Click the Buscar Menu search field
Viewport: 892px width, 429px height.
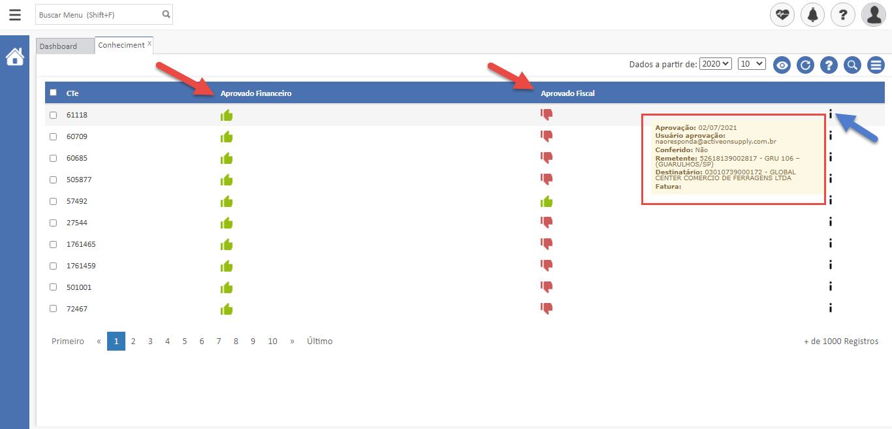point(98,14)
